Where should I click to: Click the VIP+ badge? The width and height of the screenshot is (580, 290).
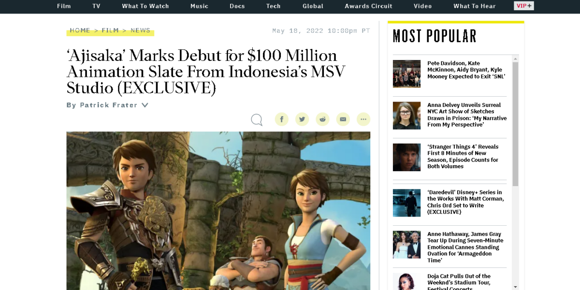pos(524,6)
